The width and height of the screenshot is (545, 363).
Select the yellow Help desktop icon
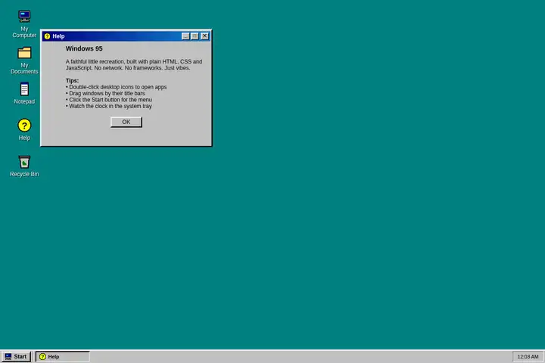point(24,129)
